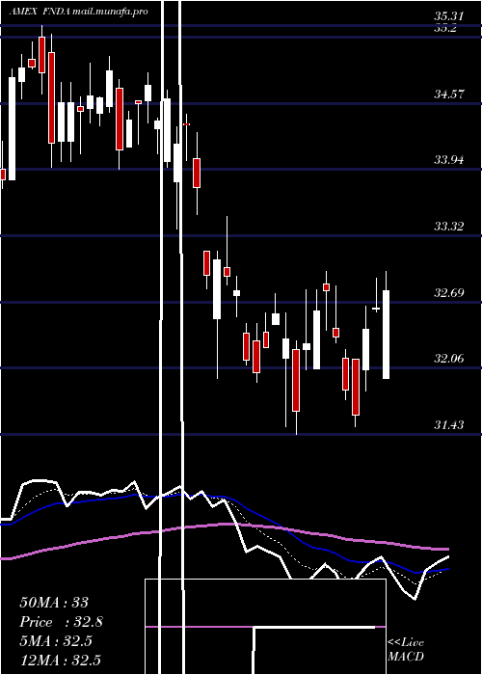Click the '12MA : 32.5' indicator text
Screen dimensions: 482x675
60,660
